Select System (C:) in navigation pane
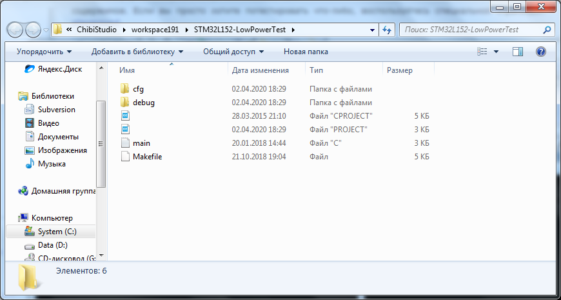 (x=59, y=232)
